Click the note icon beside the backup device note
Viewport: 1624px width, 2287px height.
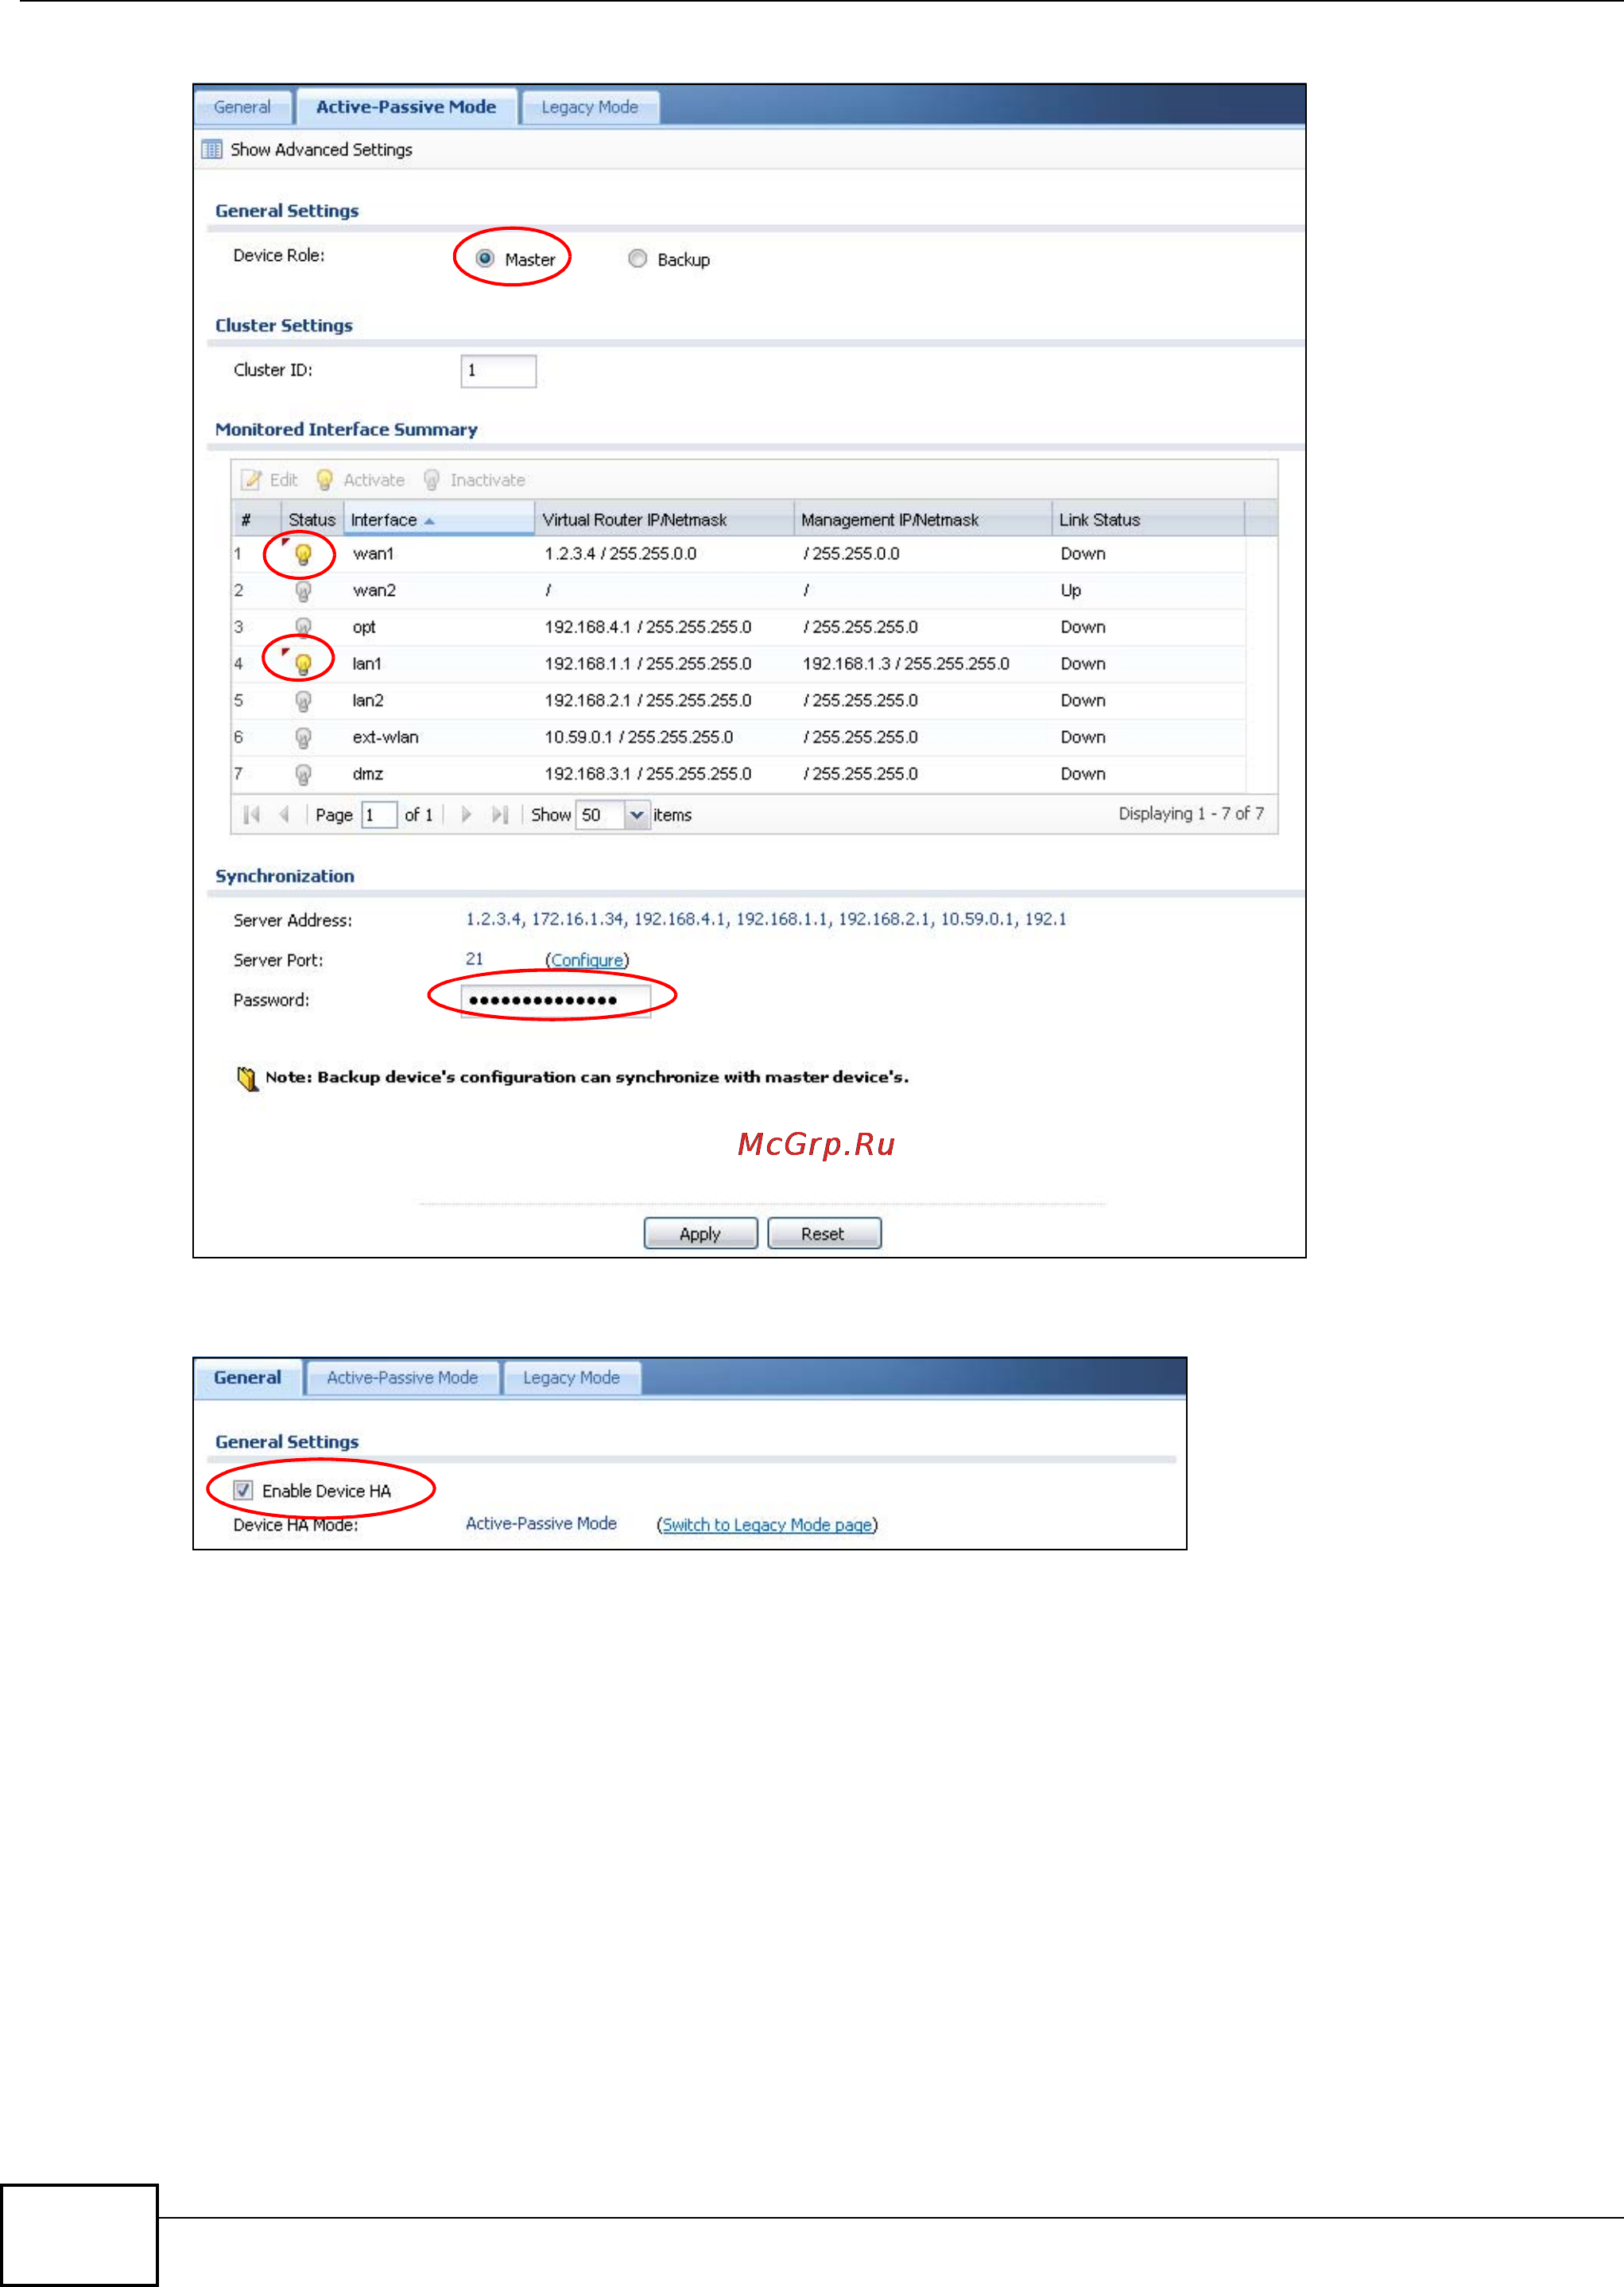pyautogui.click(x=247, y=1079)
